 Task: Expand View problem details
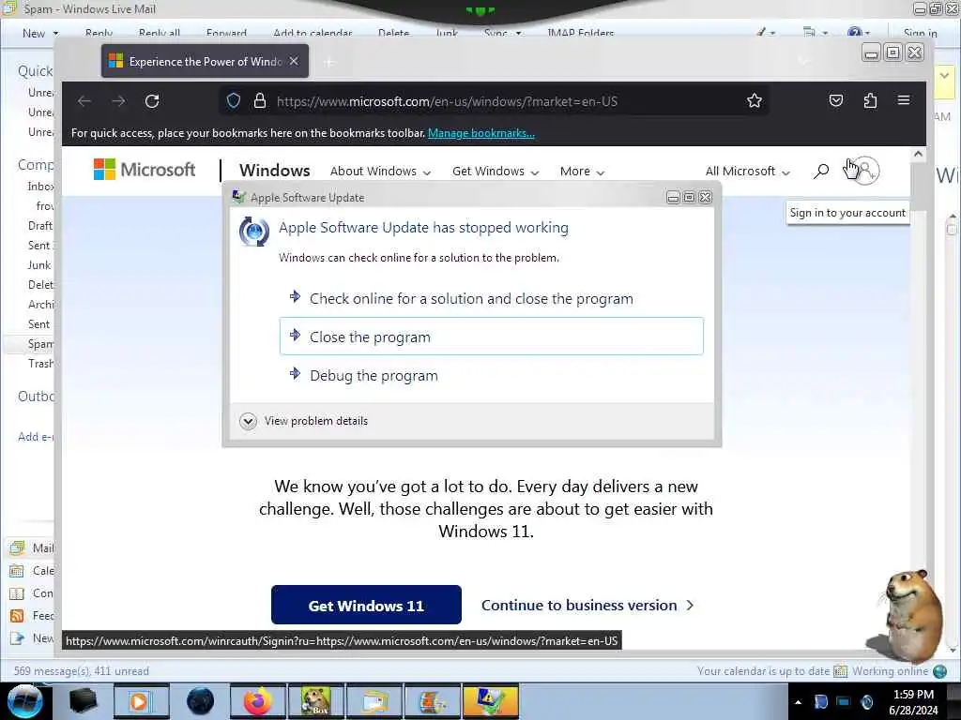point(304,421)
